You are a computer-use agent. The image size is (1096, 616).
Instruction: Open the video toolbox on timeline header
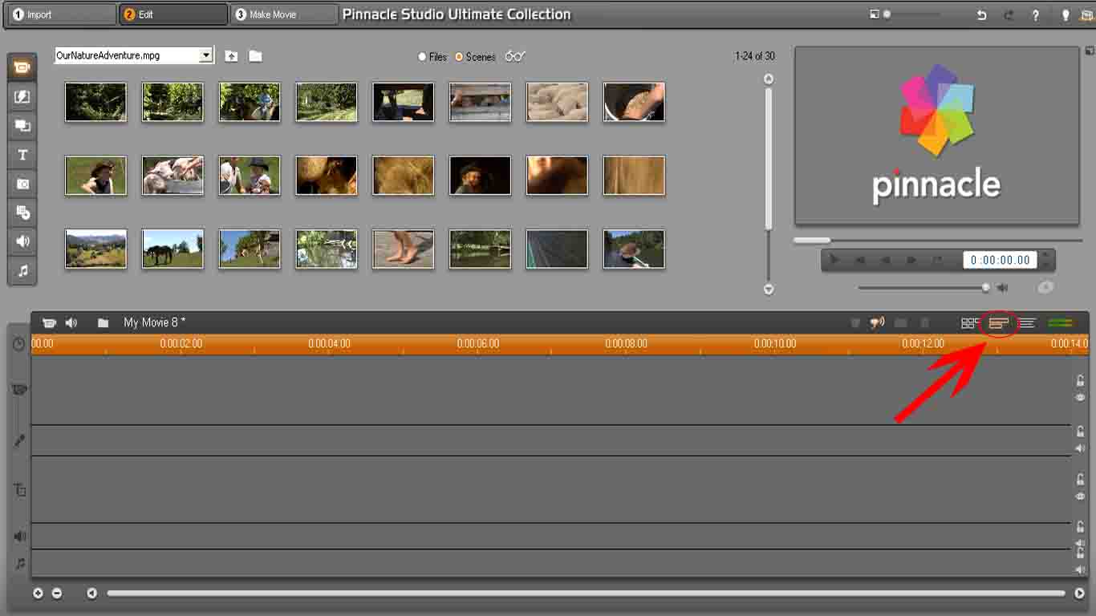click(x=49, y=322)
